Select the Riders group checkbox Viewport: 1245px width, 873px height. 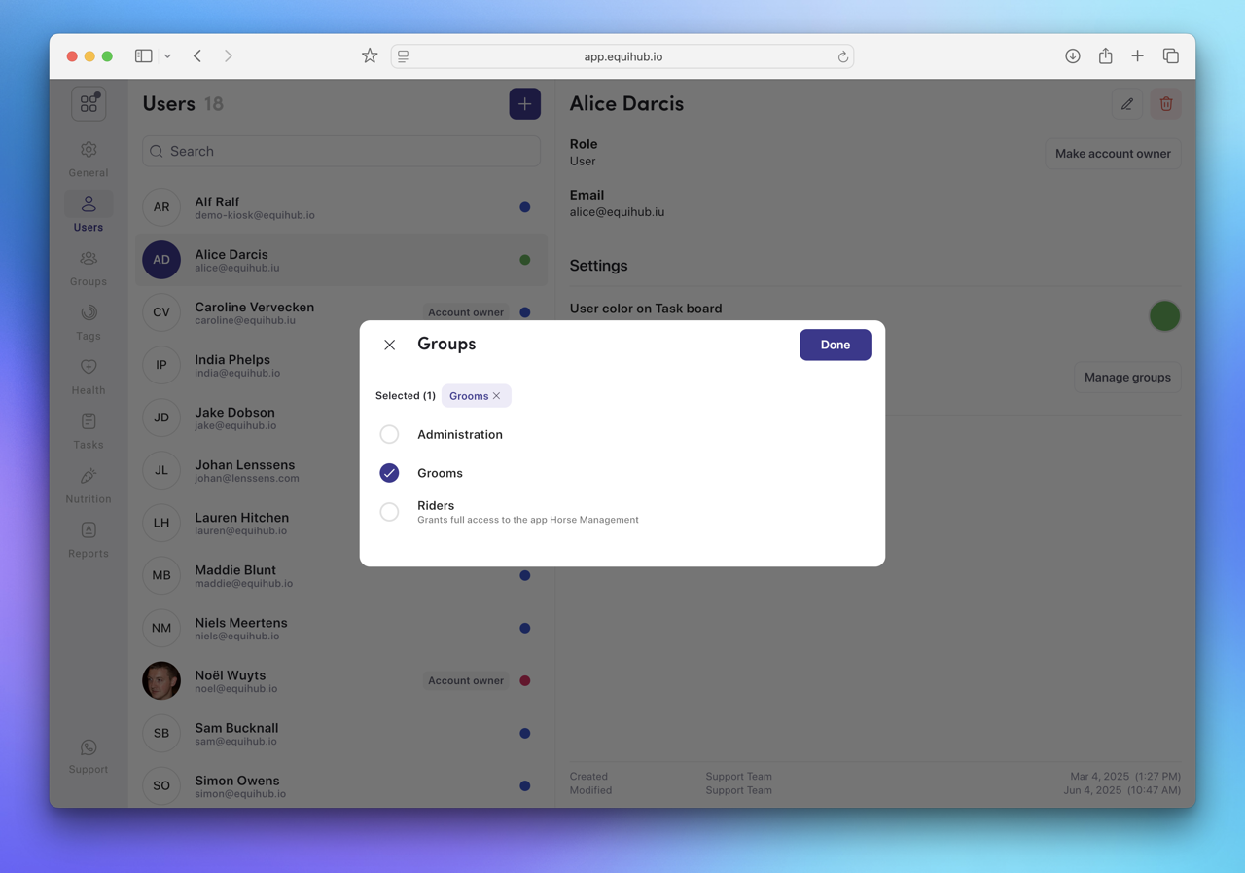pyautogui.click(x=389, y=512)
